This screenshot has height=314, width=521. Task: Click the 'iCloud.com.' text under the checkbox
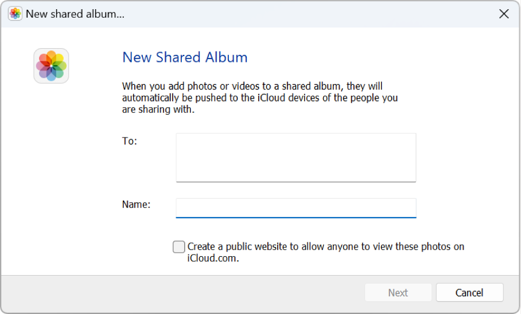(212, 258)
